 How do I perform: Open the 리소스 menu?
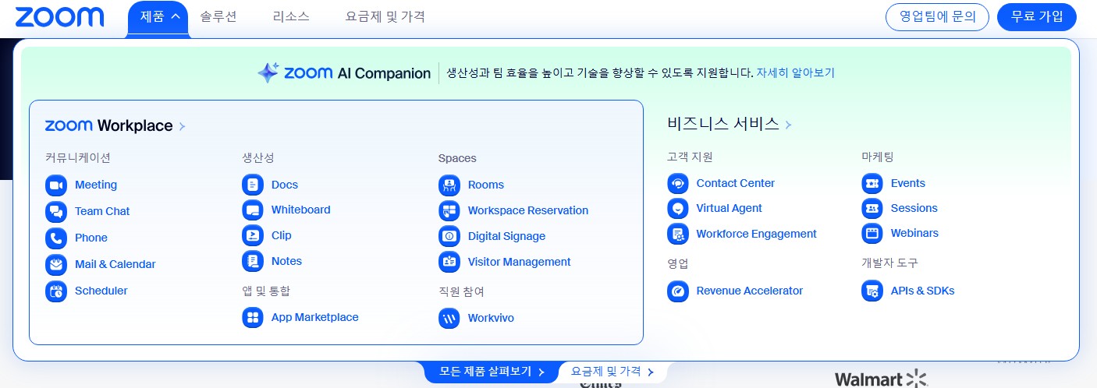291,16
